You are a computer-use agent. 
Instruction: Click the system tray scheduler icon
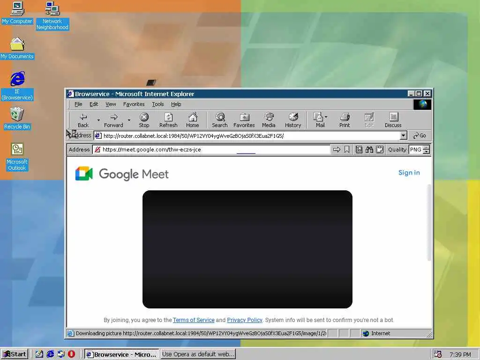pyautogui.click(x=438, y=354)
